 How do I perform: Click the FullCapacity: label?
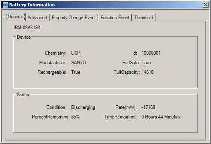[127, 72]
